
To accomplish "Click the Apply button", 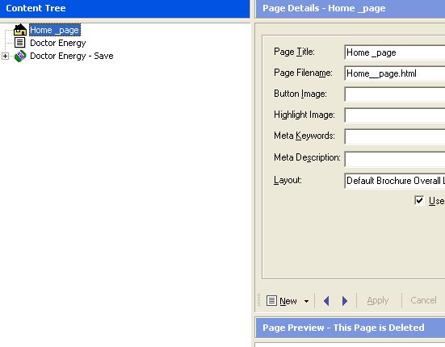I will pyautogui.click(x=377, y=300).
